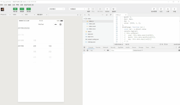The width and height of the screenshot is (180, 105).
Task: Click the preview eye icon in toolbar
Action: pyautogui.click(x=93, y=9)
